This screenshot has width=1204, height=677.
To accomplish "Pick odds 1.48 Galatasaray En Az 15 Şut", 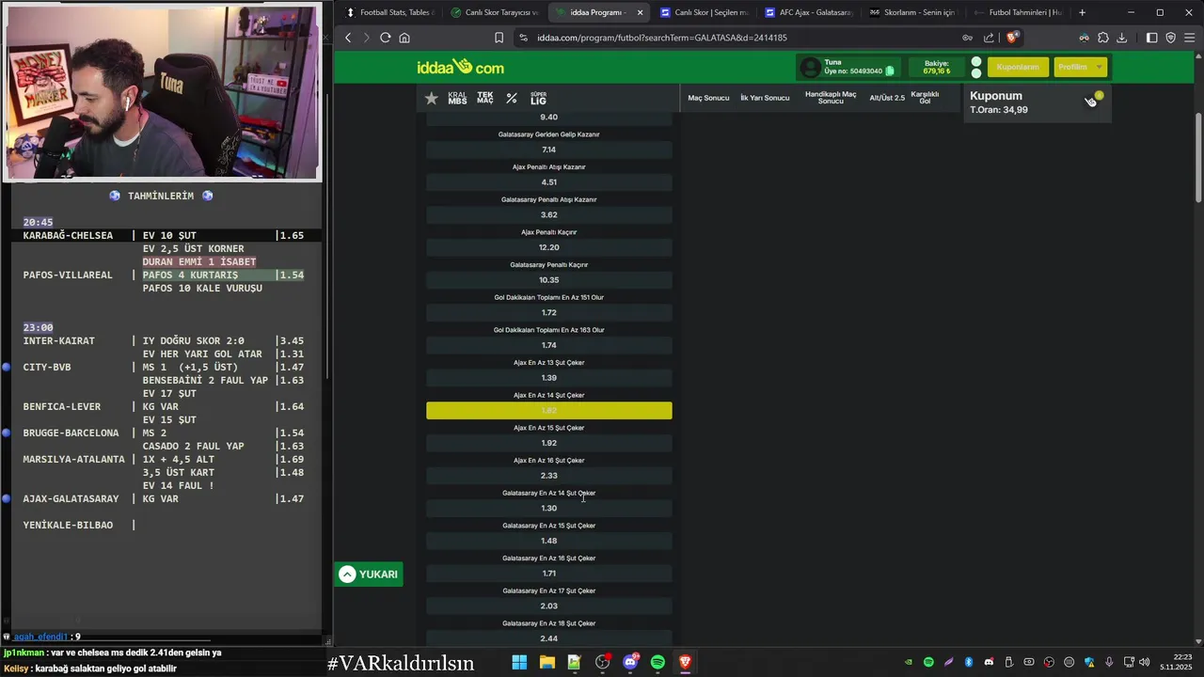I will point(549,541).
